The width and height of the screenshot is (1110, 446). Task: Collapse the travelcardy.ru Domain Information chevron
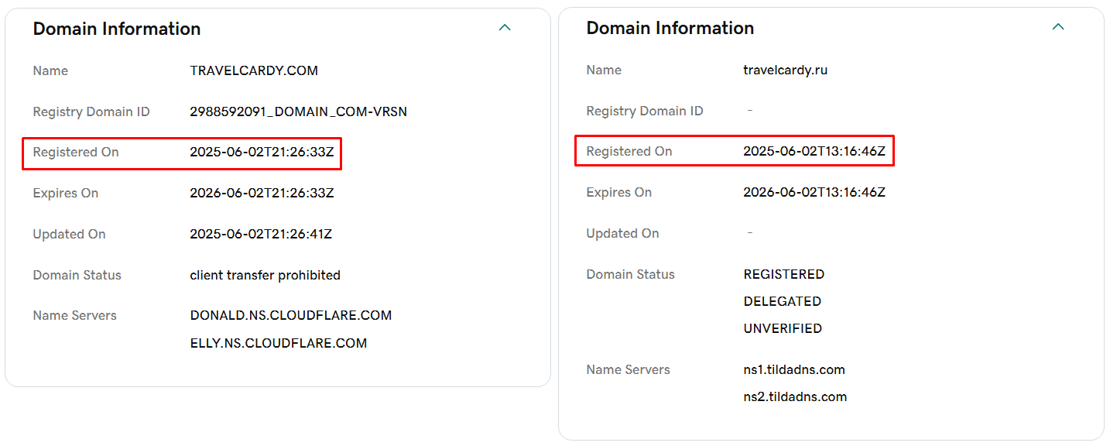pos(1058,27)
